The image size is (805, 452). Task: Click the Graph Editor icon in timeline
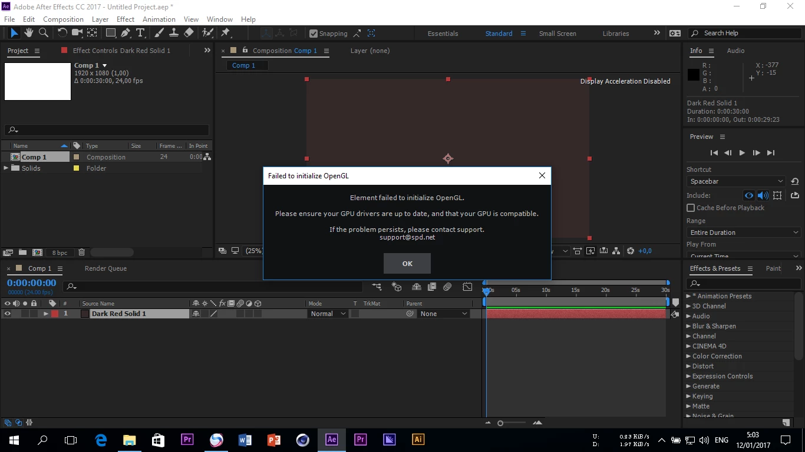pos(467,287)
